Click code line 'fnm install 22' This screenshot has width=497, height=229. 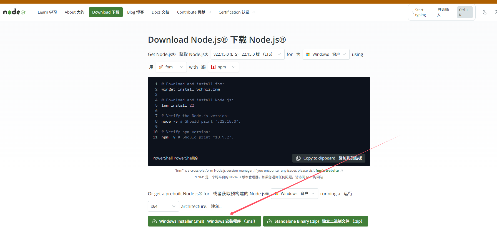pyautogui.click(x=178, y=105)
